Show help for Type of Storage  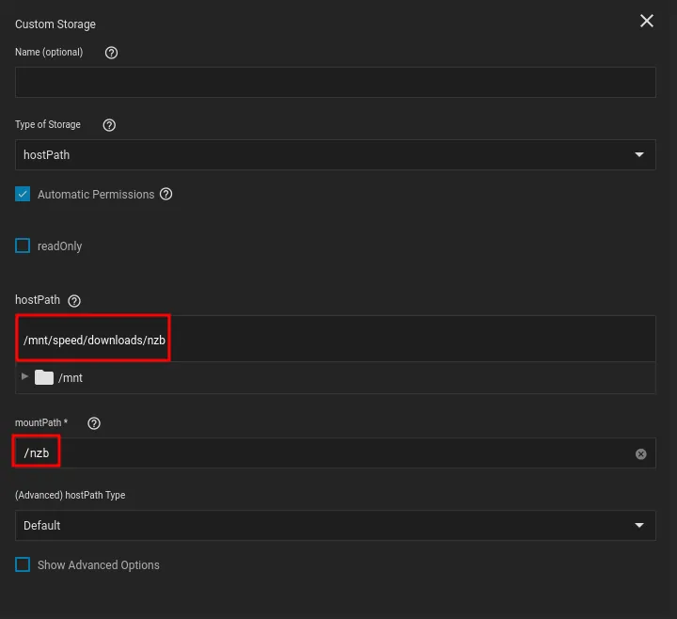(109, 125)
